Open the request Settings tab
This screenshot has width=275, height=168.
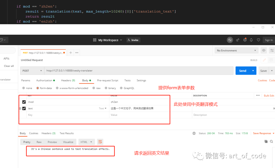point(141,80)
